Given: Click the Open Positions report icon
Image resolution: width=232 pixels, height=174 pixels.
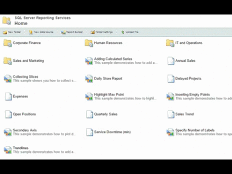Looking at the screenshot, I should [8, 115].
